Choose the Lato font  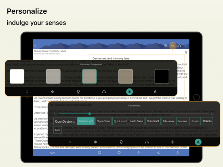point(57,130)
